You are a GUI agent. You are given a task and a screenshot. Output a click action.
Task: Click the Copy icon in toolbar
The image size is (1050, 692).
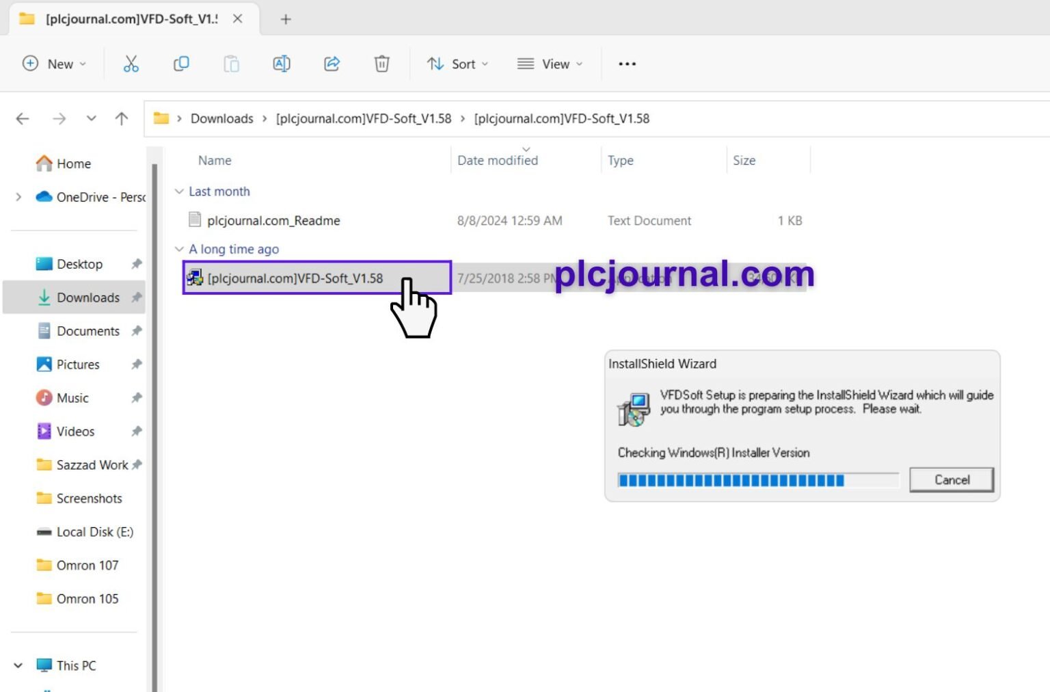(181, 64)
